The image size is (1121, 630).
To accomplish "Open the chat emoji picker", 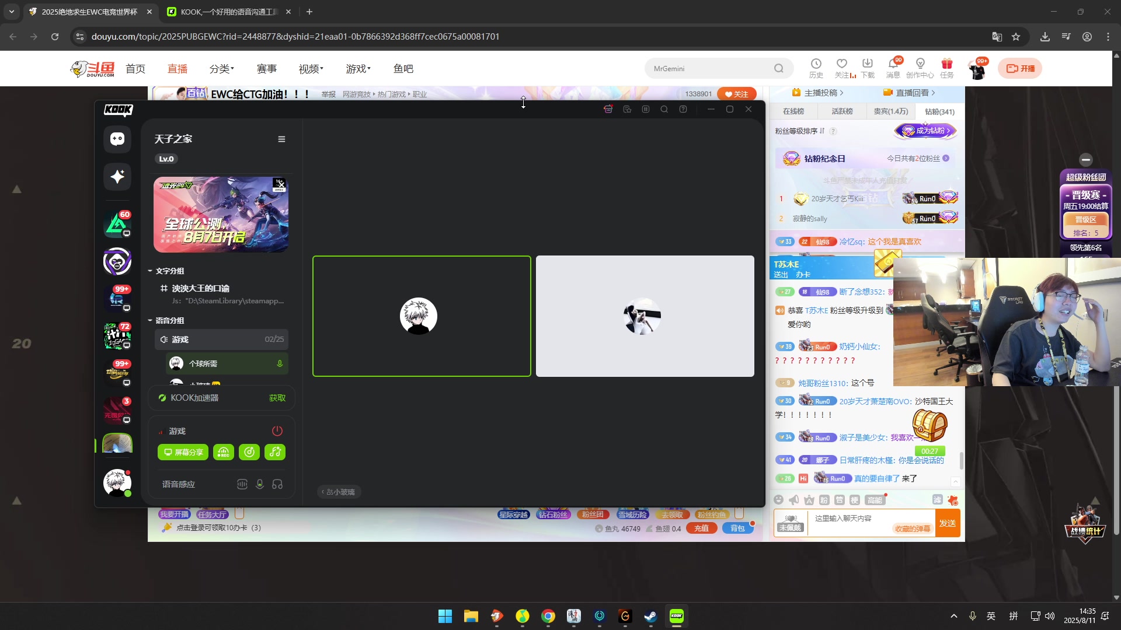I will [x=778, y=500].
